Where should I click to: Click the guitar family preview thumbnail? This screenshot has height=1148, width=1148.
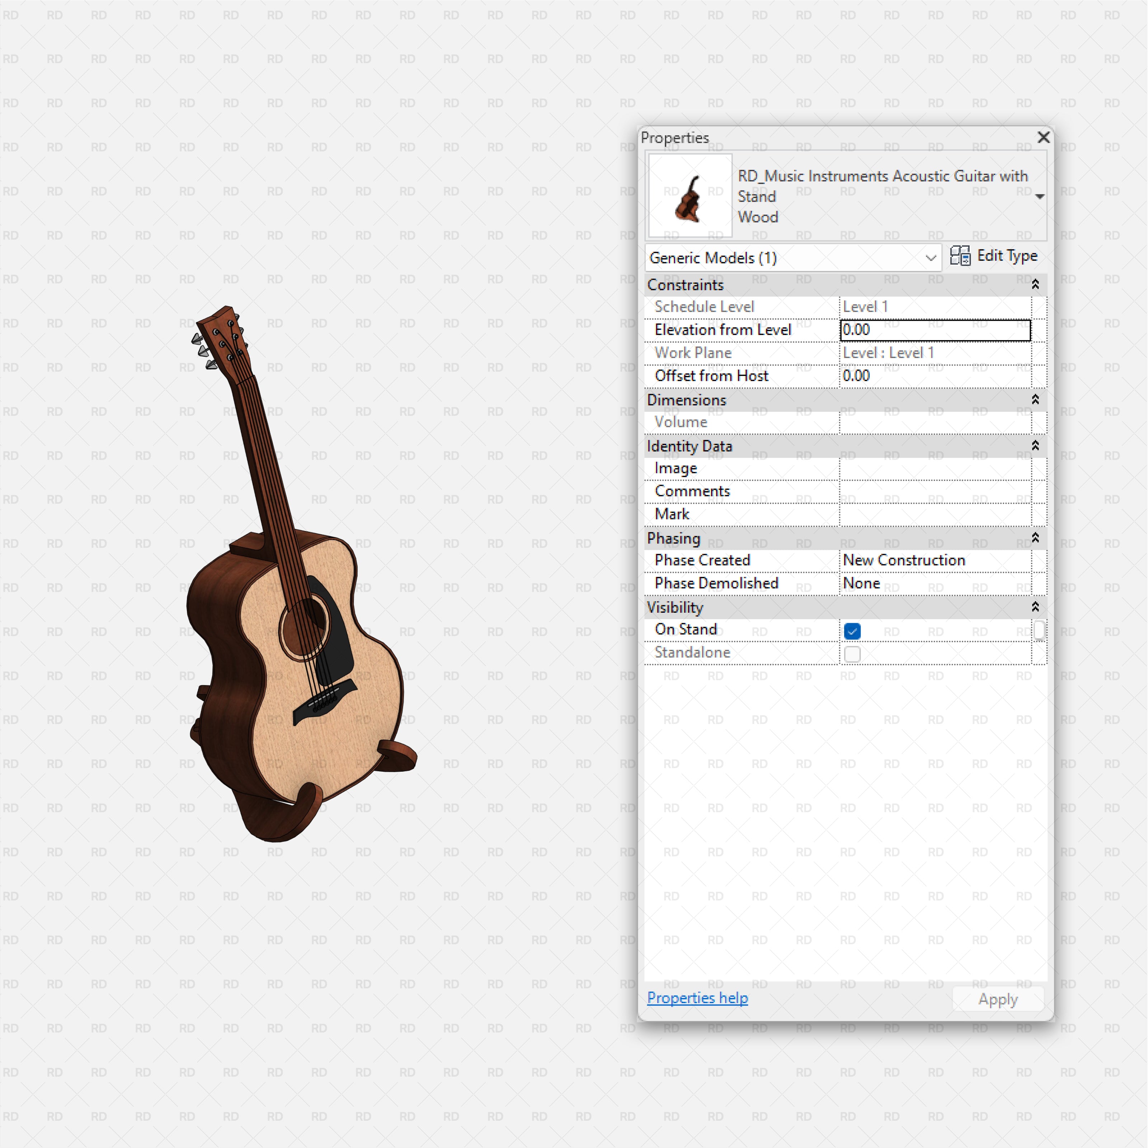click(690, 196)
